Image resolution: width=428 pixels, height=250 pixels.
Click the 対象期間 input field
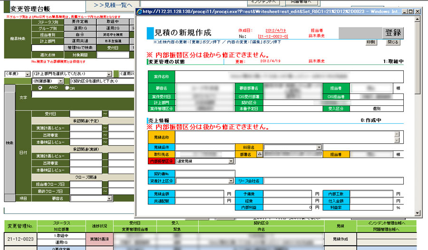(113, 55)
